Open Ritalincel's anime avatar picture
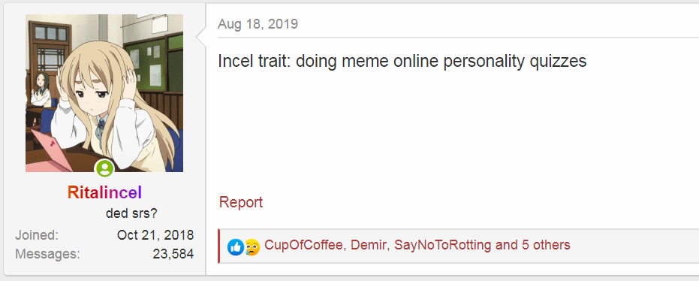The image size is (699, 281). (x=104, y=92)
